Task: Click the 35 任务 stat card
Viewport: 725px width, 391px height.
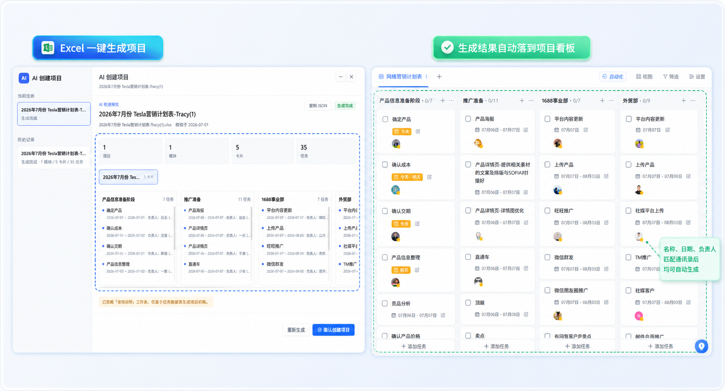Action: point(326,151)
